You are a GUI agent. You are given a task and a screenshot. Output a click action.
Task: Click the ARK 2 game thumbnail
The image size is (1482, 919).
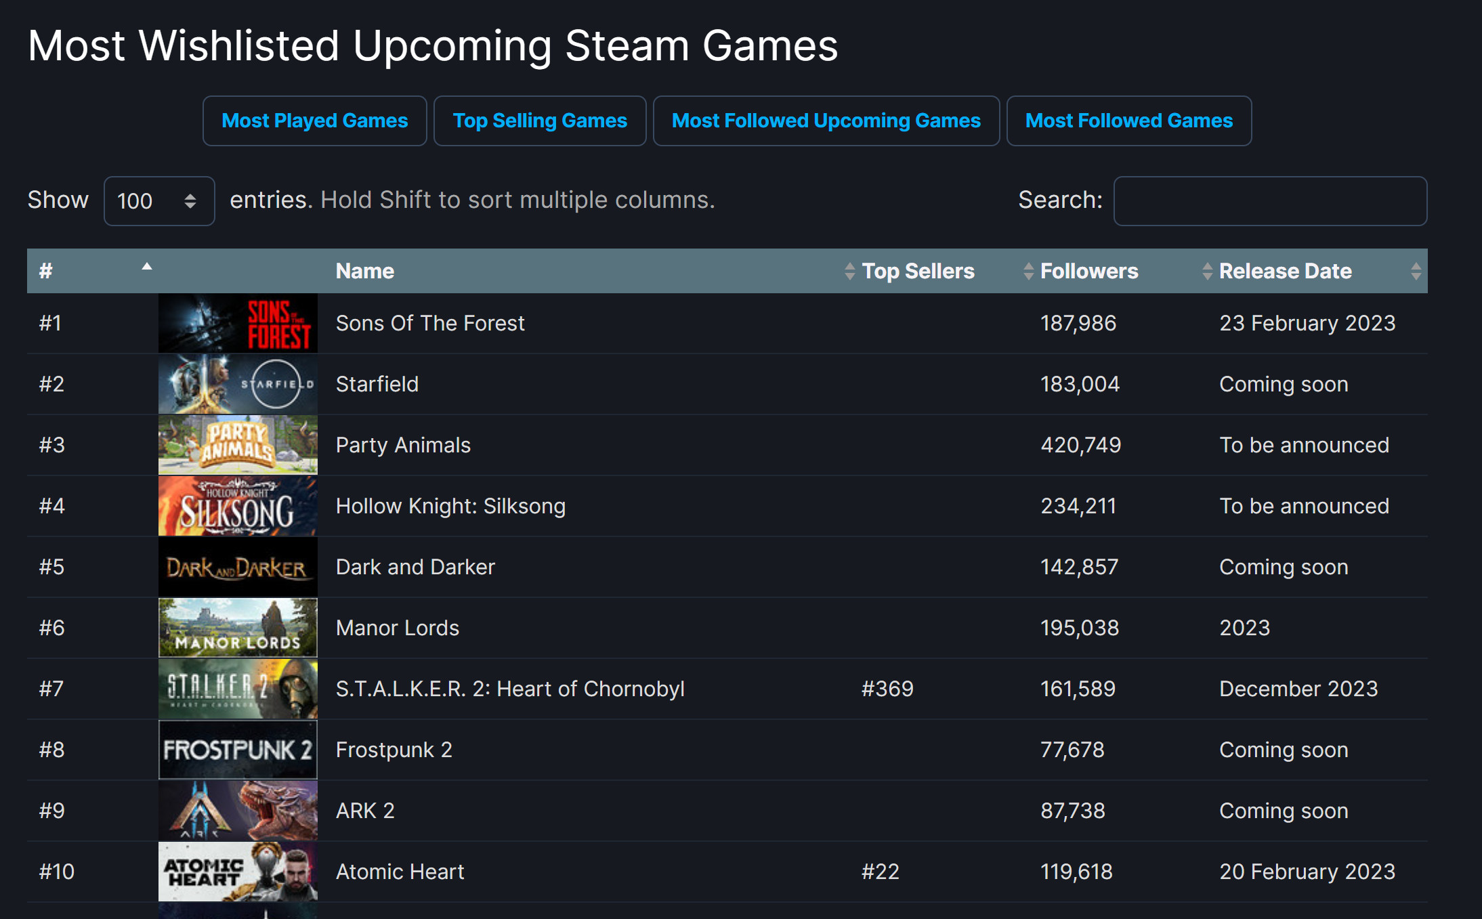coord(238,811)
